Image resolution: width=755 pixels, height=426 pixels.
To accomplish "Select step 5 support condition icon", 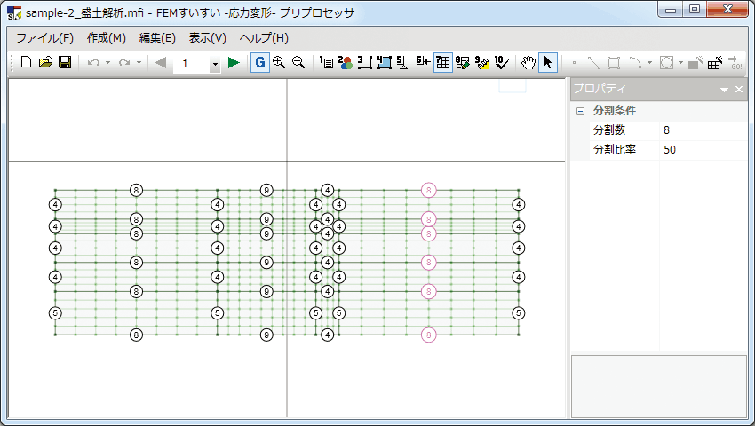I will click(x=402, y=63).
